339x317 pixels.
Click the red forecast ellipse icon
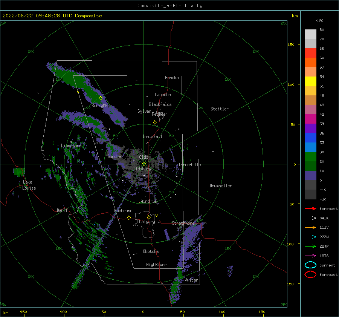coord(310,274)
